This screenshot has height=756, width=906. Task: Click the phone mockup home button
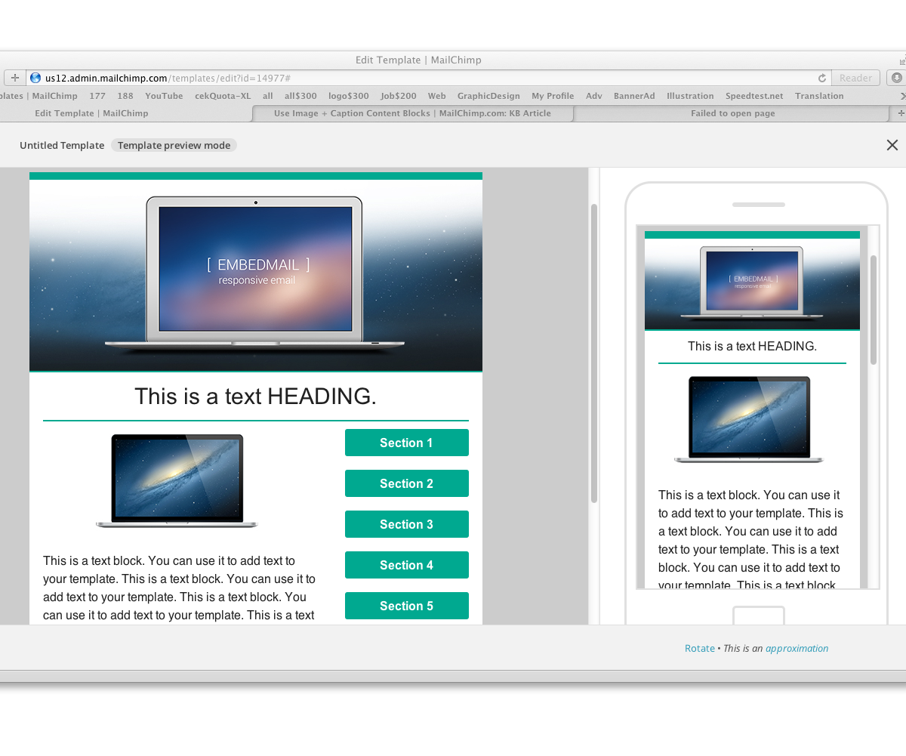758,615
